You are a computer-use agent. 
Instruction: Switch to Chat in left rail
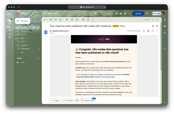[10, 28]
